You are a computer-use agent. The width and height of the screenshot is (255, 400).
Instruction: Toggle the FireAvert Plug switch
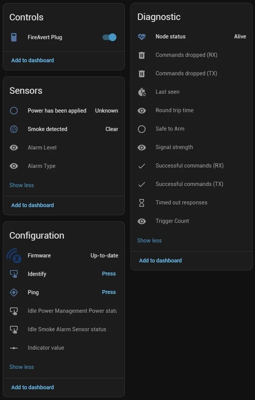[x=109, y=37]
